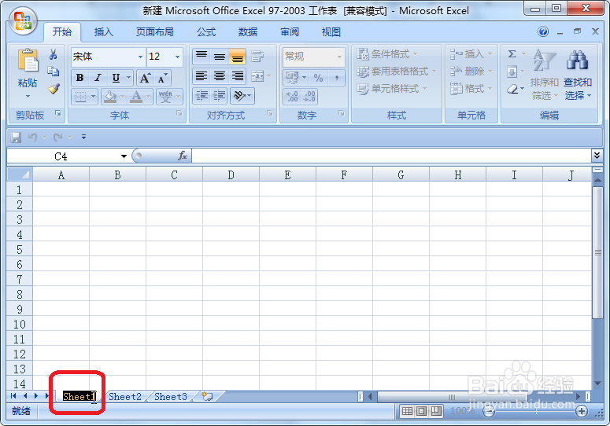Apply comma style
Image resolution: width=610 pixels, height=426 pixels.
pos(337,78)
